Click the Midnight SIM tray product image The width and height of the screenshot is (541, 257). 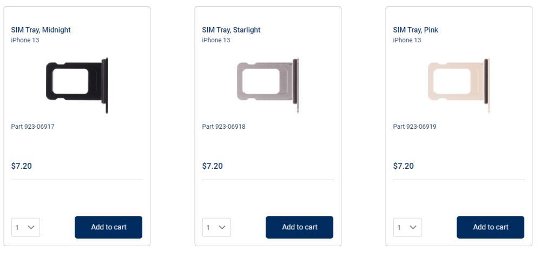77,85
